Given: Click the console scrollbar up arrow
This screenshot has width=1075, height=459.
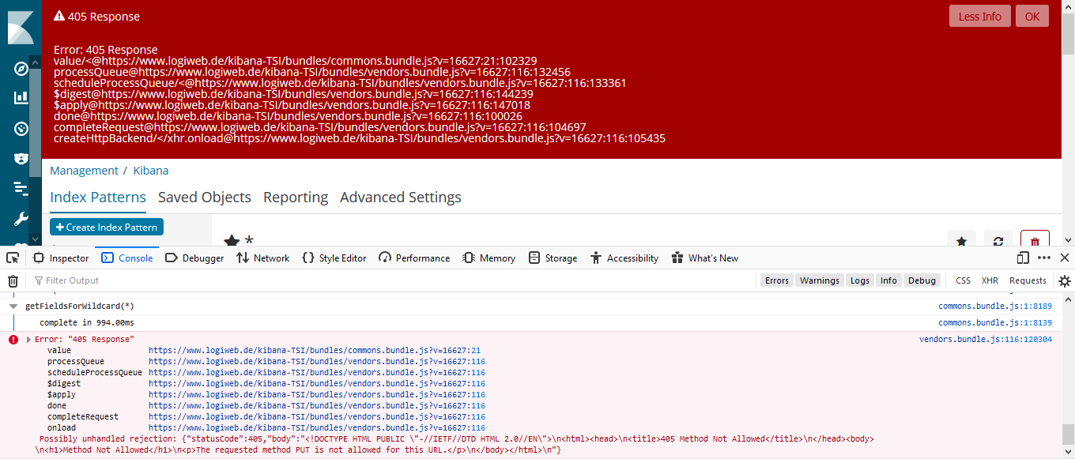Looking at the screenshot, I should [1068, 299].
